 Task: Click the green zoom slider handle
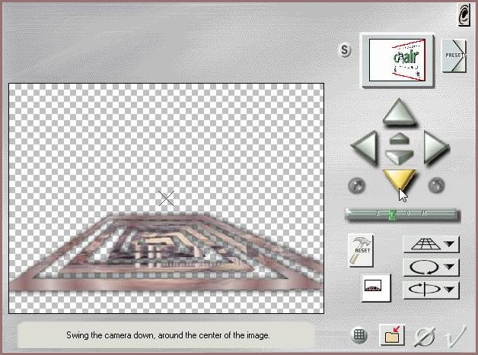(x=393, y=215)
